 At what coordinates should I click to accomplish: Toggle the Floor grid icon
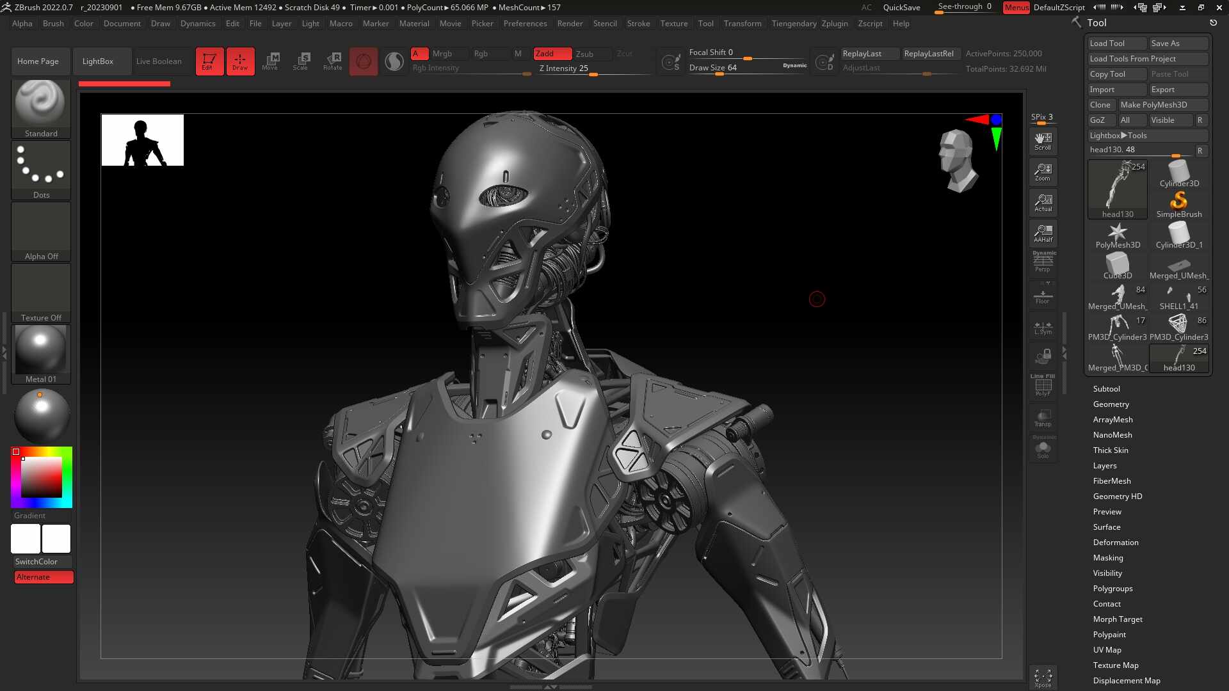pyautogui.click(x=1043, y=294)
